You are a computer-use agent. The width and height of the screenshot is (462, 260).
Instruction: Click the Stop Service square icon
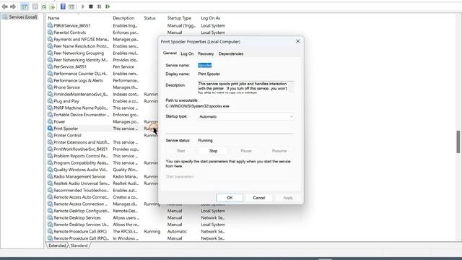pos(91,6)
